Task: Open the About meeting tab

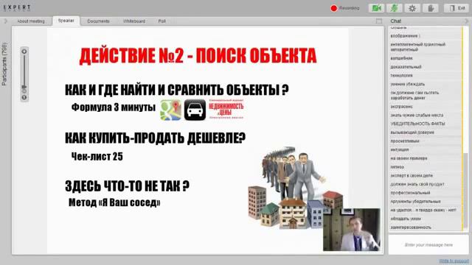Action: [x=31, y=21]
